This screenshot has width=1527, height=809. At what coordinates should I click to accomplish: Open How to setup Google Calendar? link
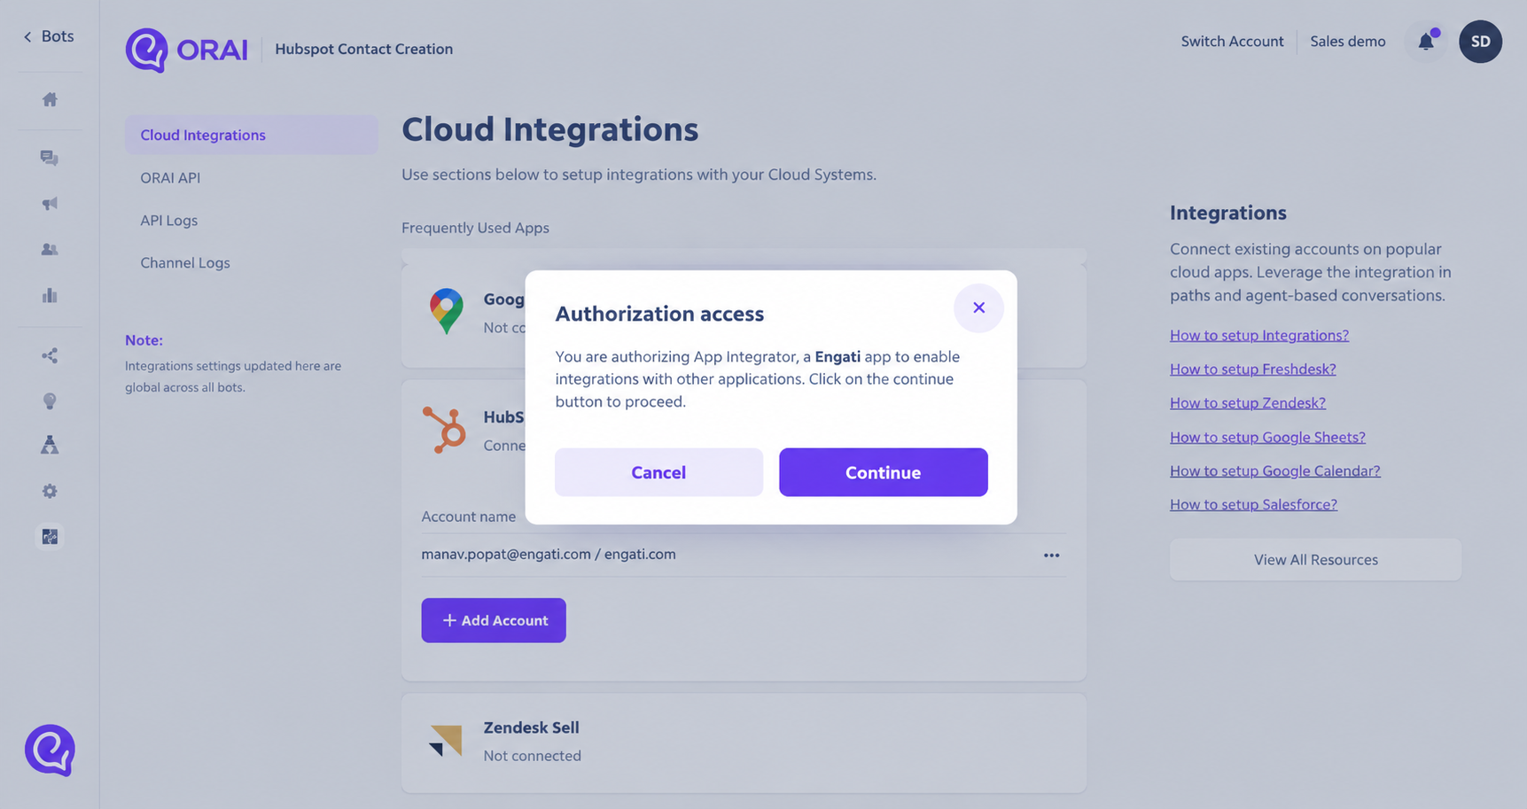coord(1274,471)
